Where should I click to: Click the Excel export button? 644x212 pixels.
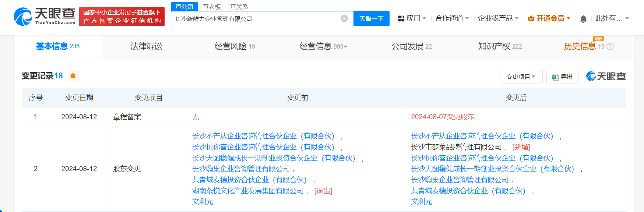pyautogui.click(x=562, y=77)
